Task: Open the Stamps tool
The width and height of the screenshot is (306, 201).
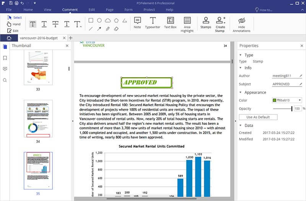Action: [x=206, y=23]
